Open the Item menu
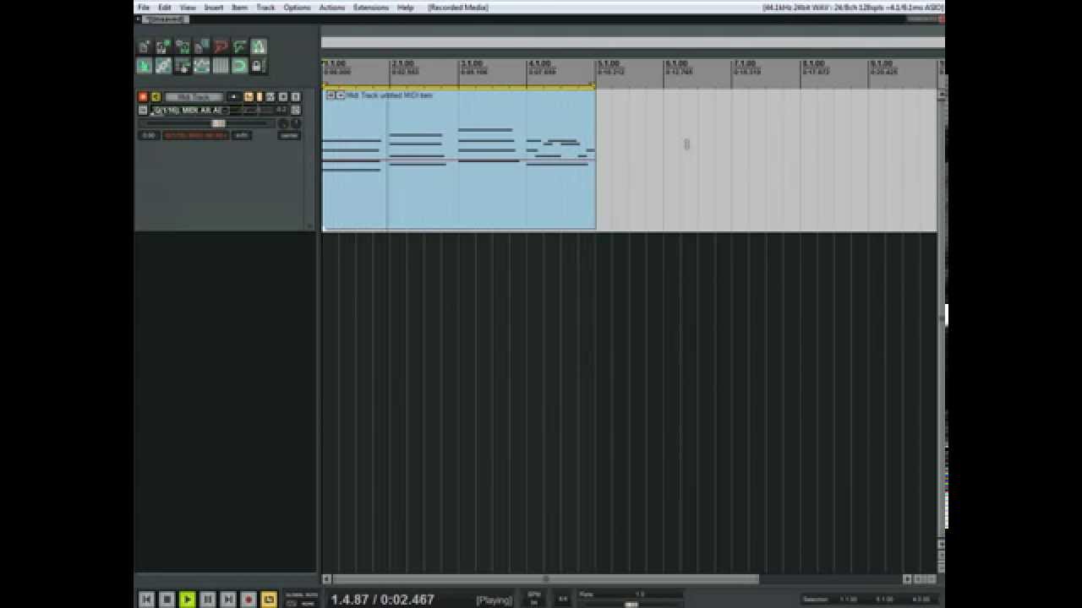This screenshot has height=608, width=1082. pos(240,8)
